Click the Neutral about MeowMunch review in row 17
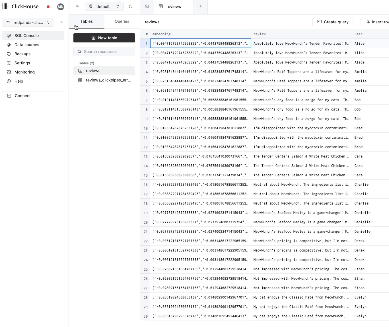The width and height of the screenshot is (389, 327). coord(301,194)
